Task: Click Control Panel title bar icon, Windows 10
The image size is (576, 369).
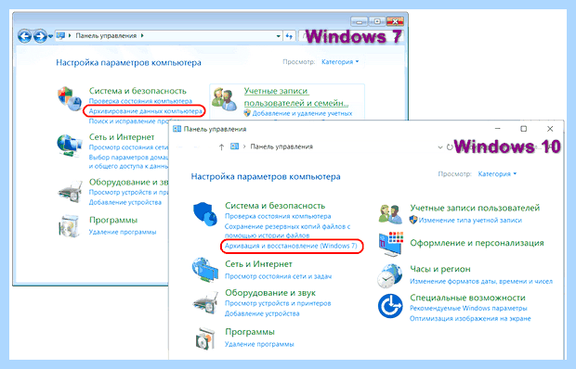Action: coord(177,129)
